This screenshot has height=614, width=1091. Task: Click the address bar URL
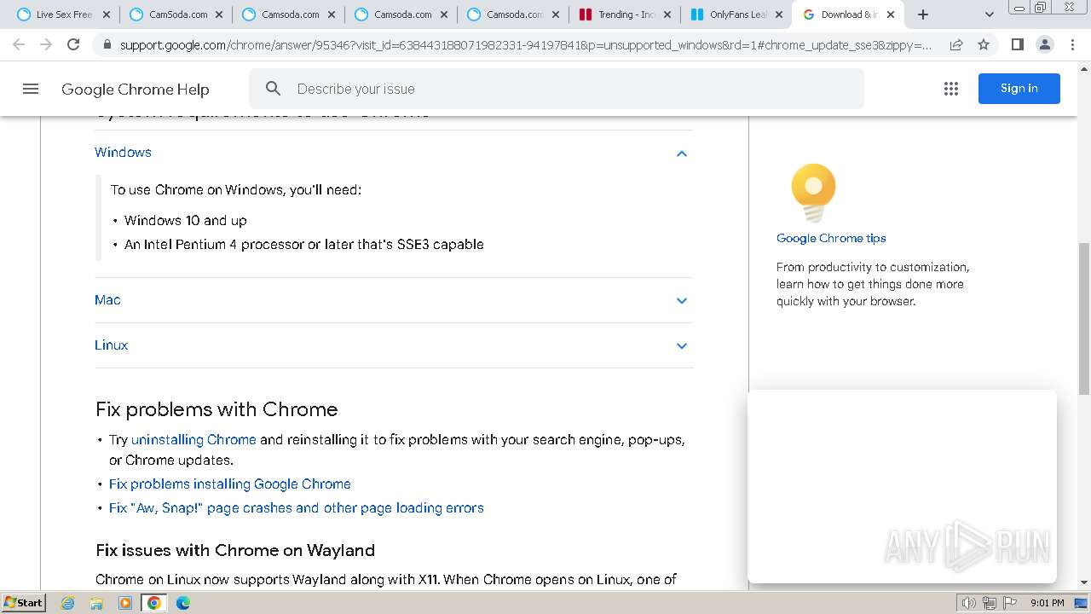pos(526,44)
